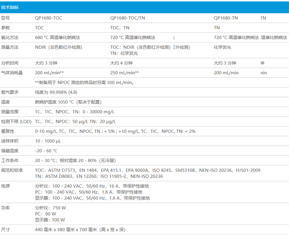Click the 'TOC、TN' parameter cell
Screen dimensions: 289x235
(x=120, y=28)
